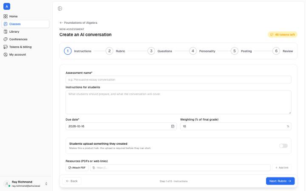Click the Conferences chat icon
Viewport: 306px width, 191px height.
click(x=6, y=39)
